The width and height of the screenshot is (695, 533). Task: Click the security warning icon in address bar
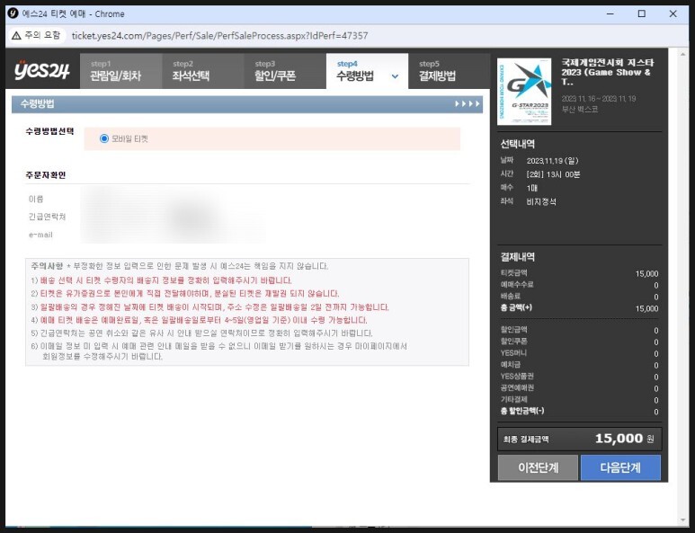pos(16,35)
